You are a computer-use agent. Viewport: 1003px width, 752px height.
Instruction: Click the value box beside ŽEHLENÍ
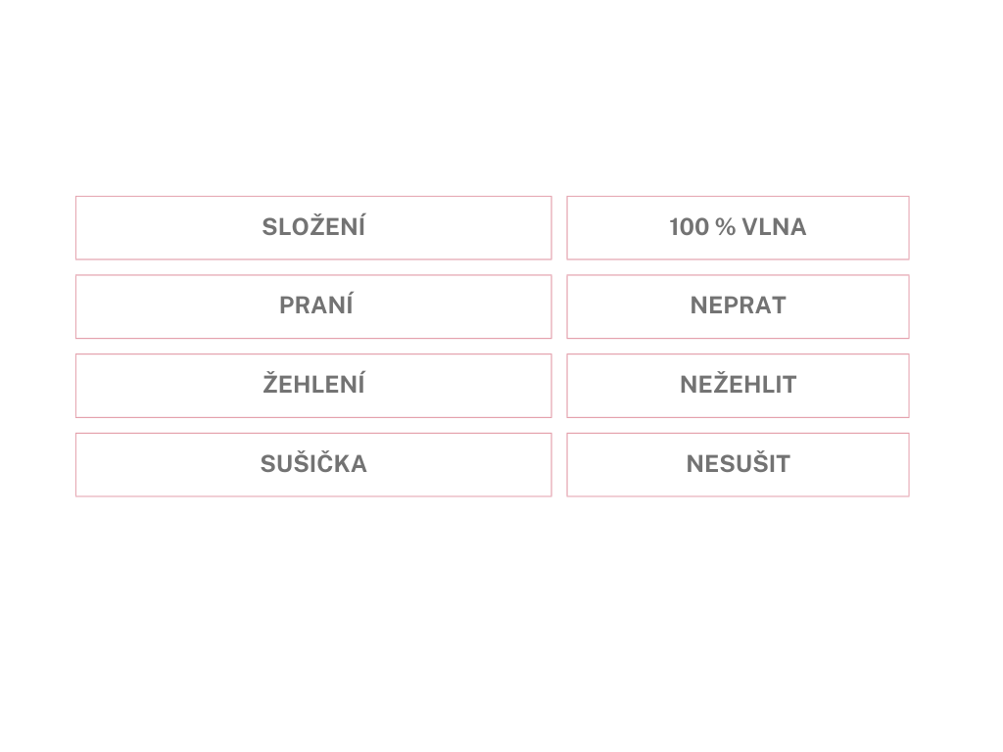click(738, 385)
